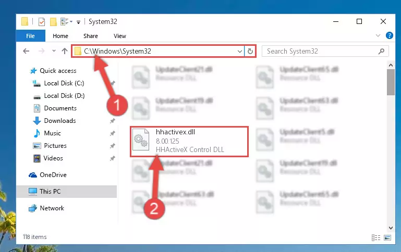
Task: Click the pin icon beside Music
Action: coord(112,133)
